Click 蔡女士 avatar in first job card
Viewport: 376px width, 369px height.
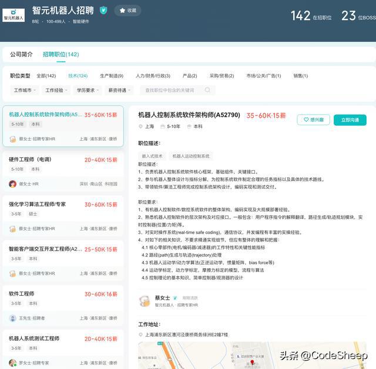(13, 139)
